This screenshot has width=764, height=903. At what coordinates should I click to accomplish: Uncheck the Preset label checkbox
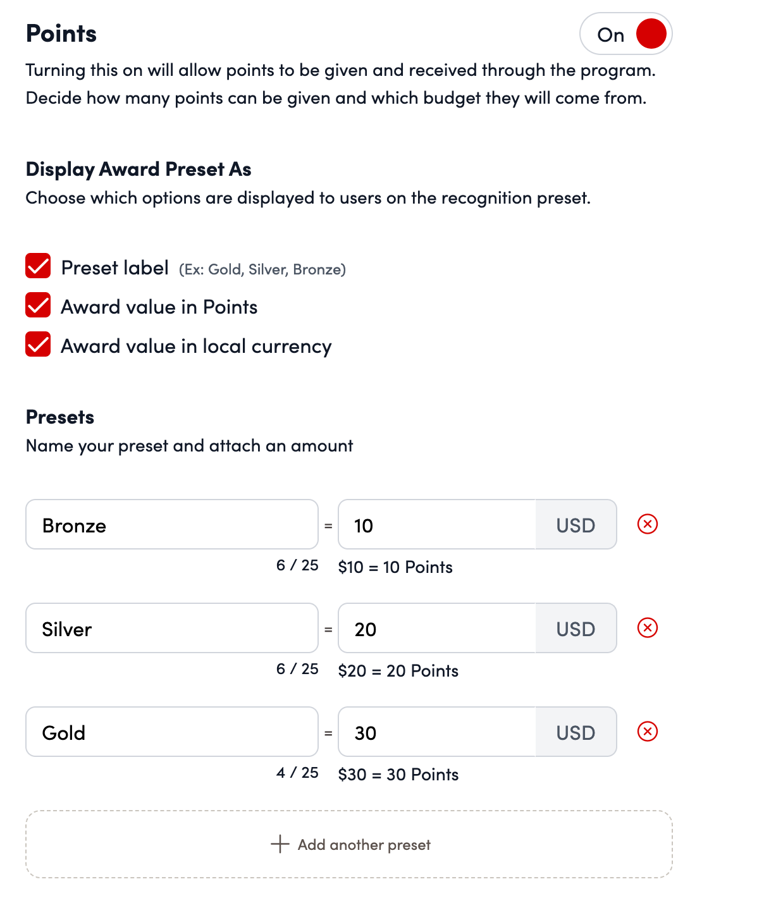38,266
